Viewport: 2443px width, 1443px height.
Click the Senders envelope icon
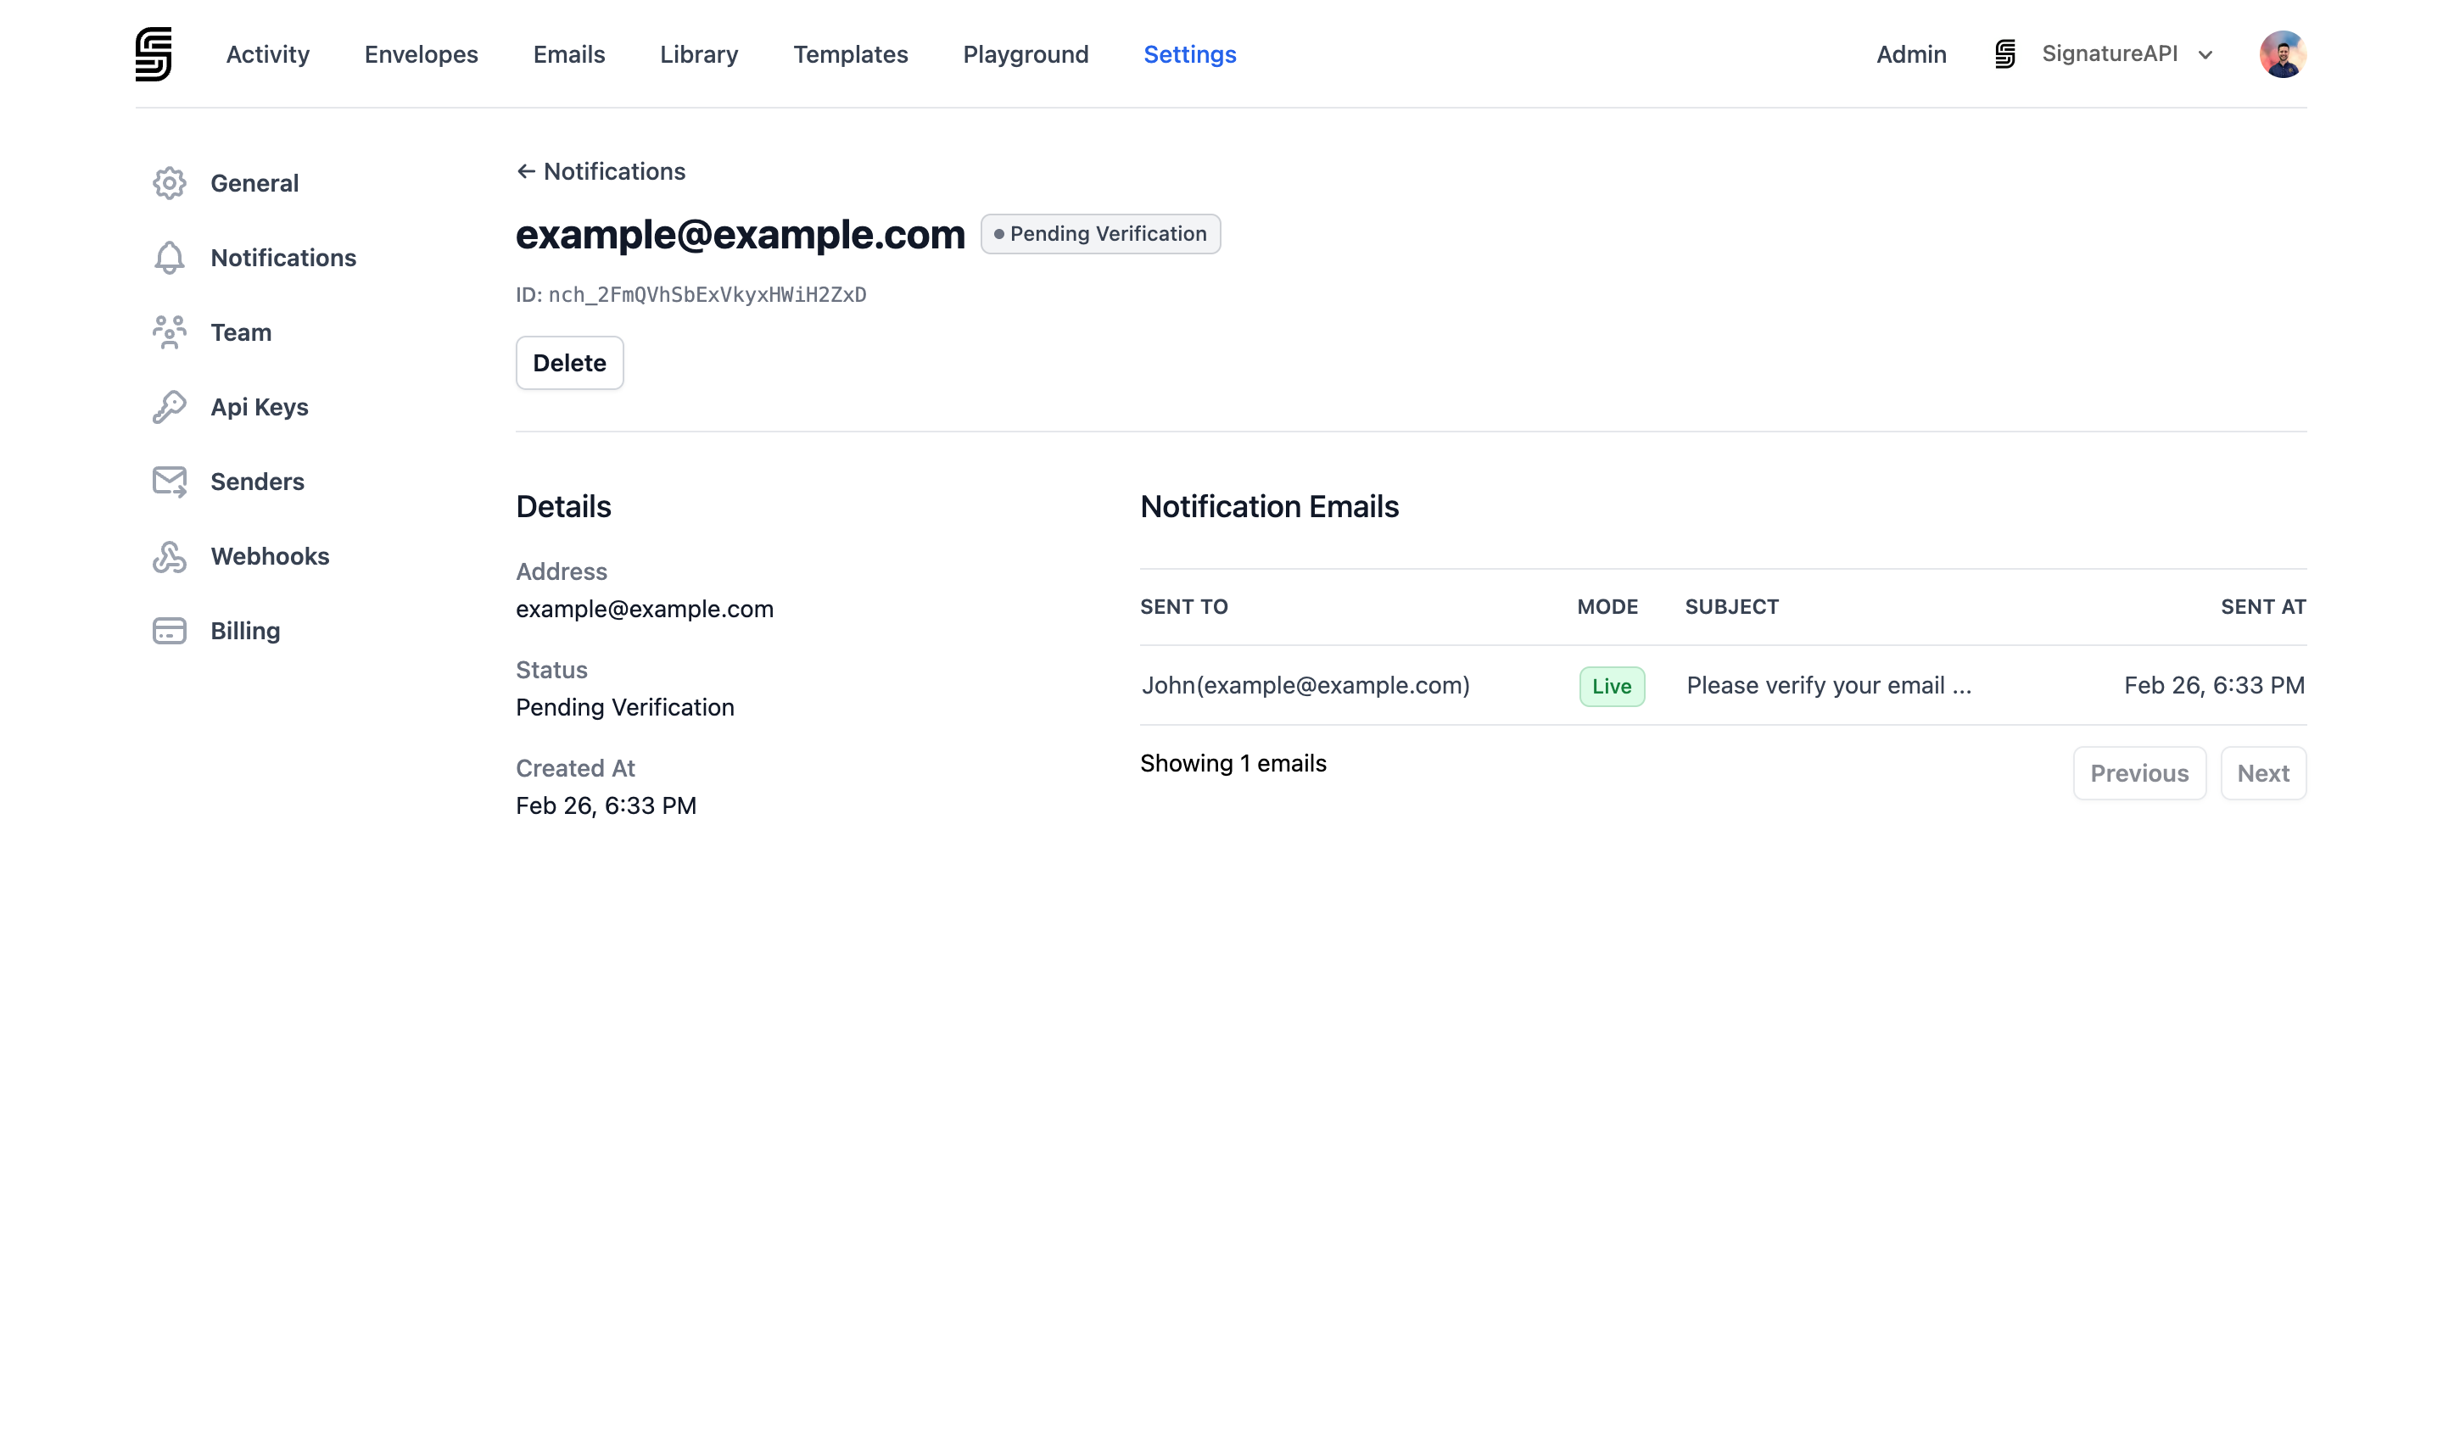point(170,482)
